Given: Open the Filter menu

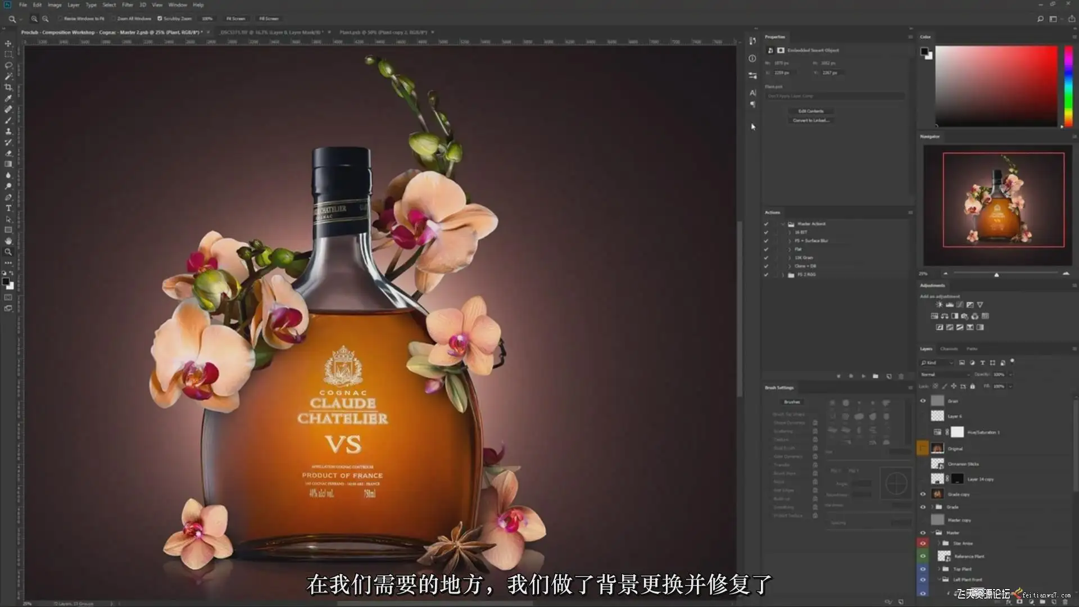Looking at the screenshot, I should (x=128, y=4).
